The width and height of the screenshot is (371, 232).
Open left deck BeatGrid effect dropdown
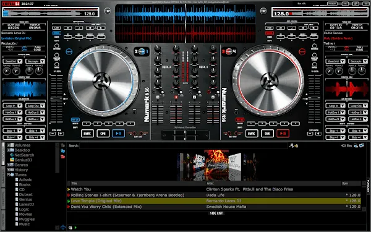tap(12, 61)
